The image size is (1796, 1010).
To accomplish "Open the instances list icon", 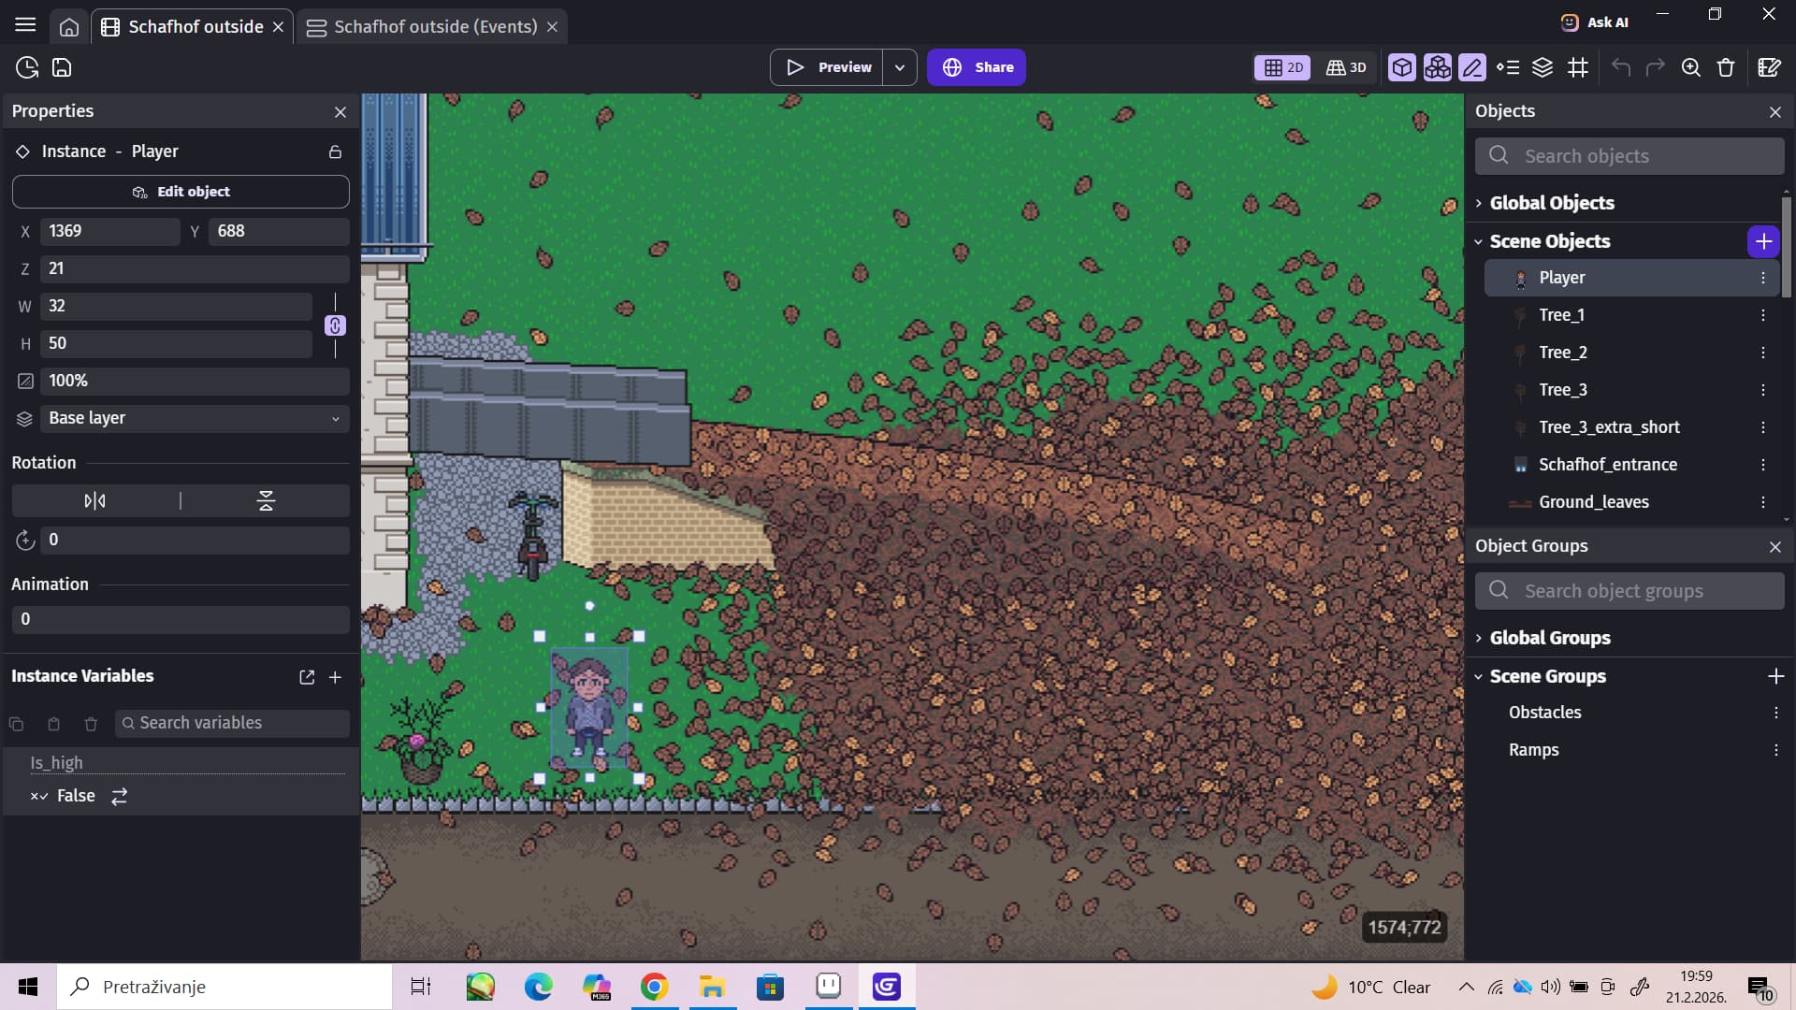I will click(1508, 67).
